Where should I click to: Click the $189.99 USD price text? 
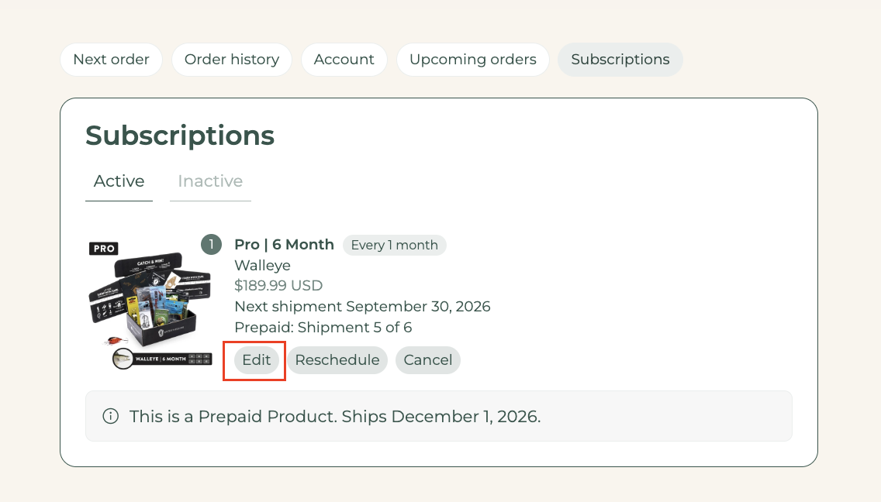278,285
